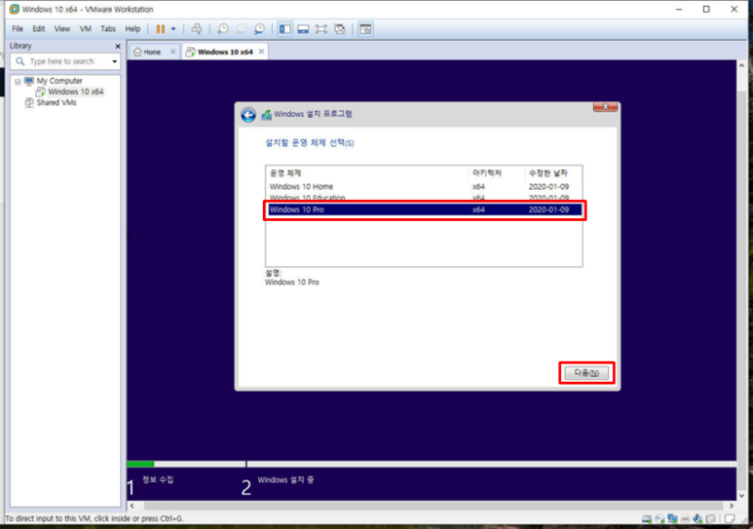The width and height of the screenshot is (753, 529).
Task: Click the CD/DVD drive status icon
Action: click(659, 519)
